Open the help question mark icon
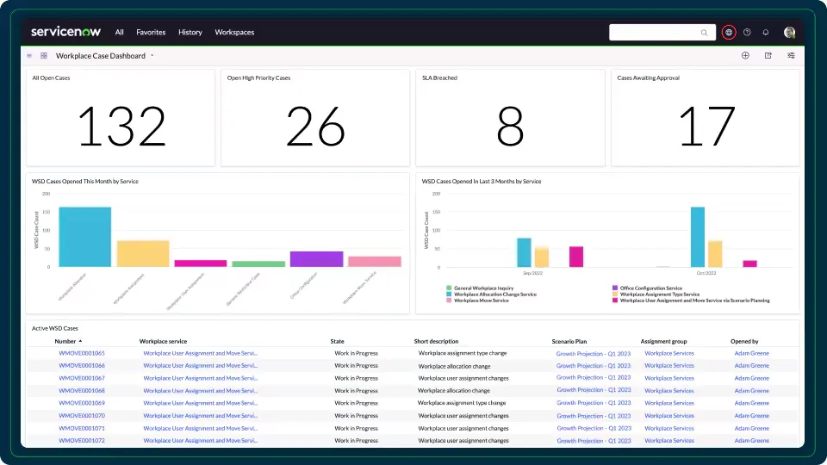The height and width of the screenshot is (465, 827). pos(747,32)
